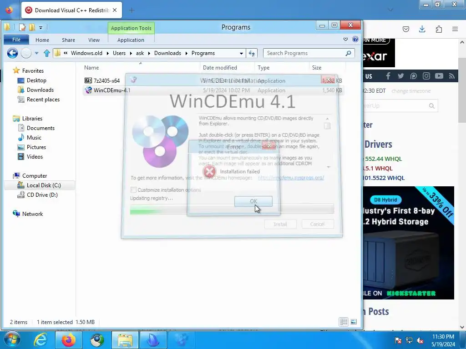
Task: Click the up-folder arrow in Explorer
Action: (x=47, y=53)
